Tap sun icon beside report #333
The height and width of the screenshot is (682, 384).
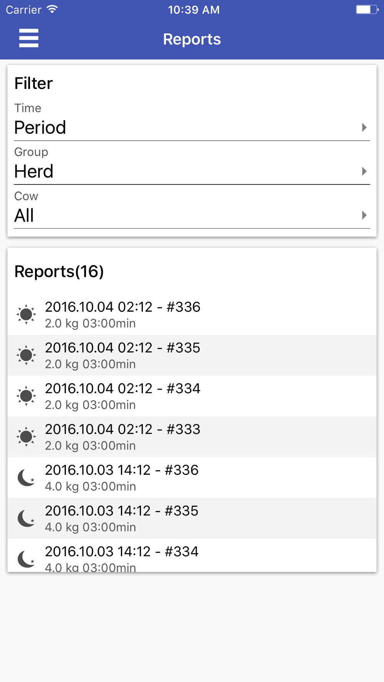[26, 437]
